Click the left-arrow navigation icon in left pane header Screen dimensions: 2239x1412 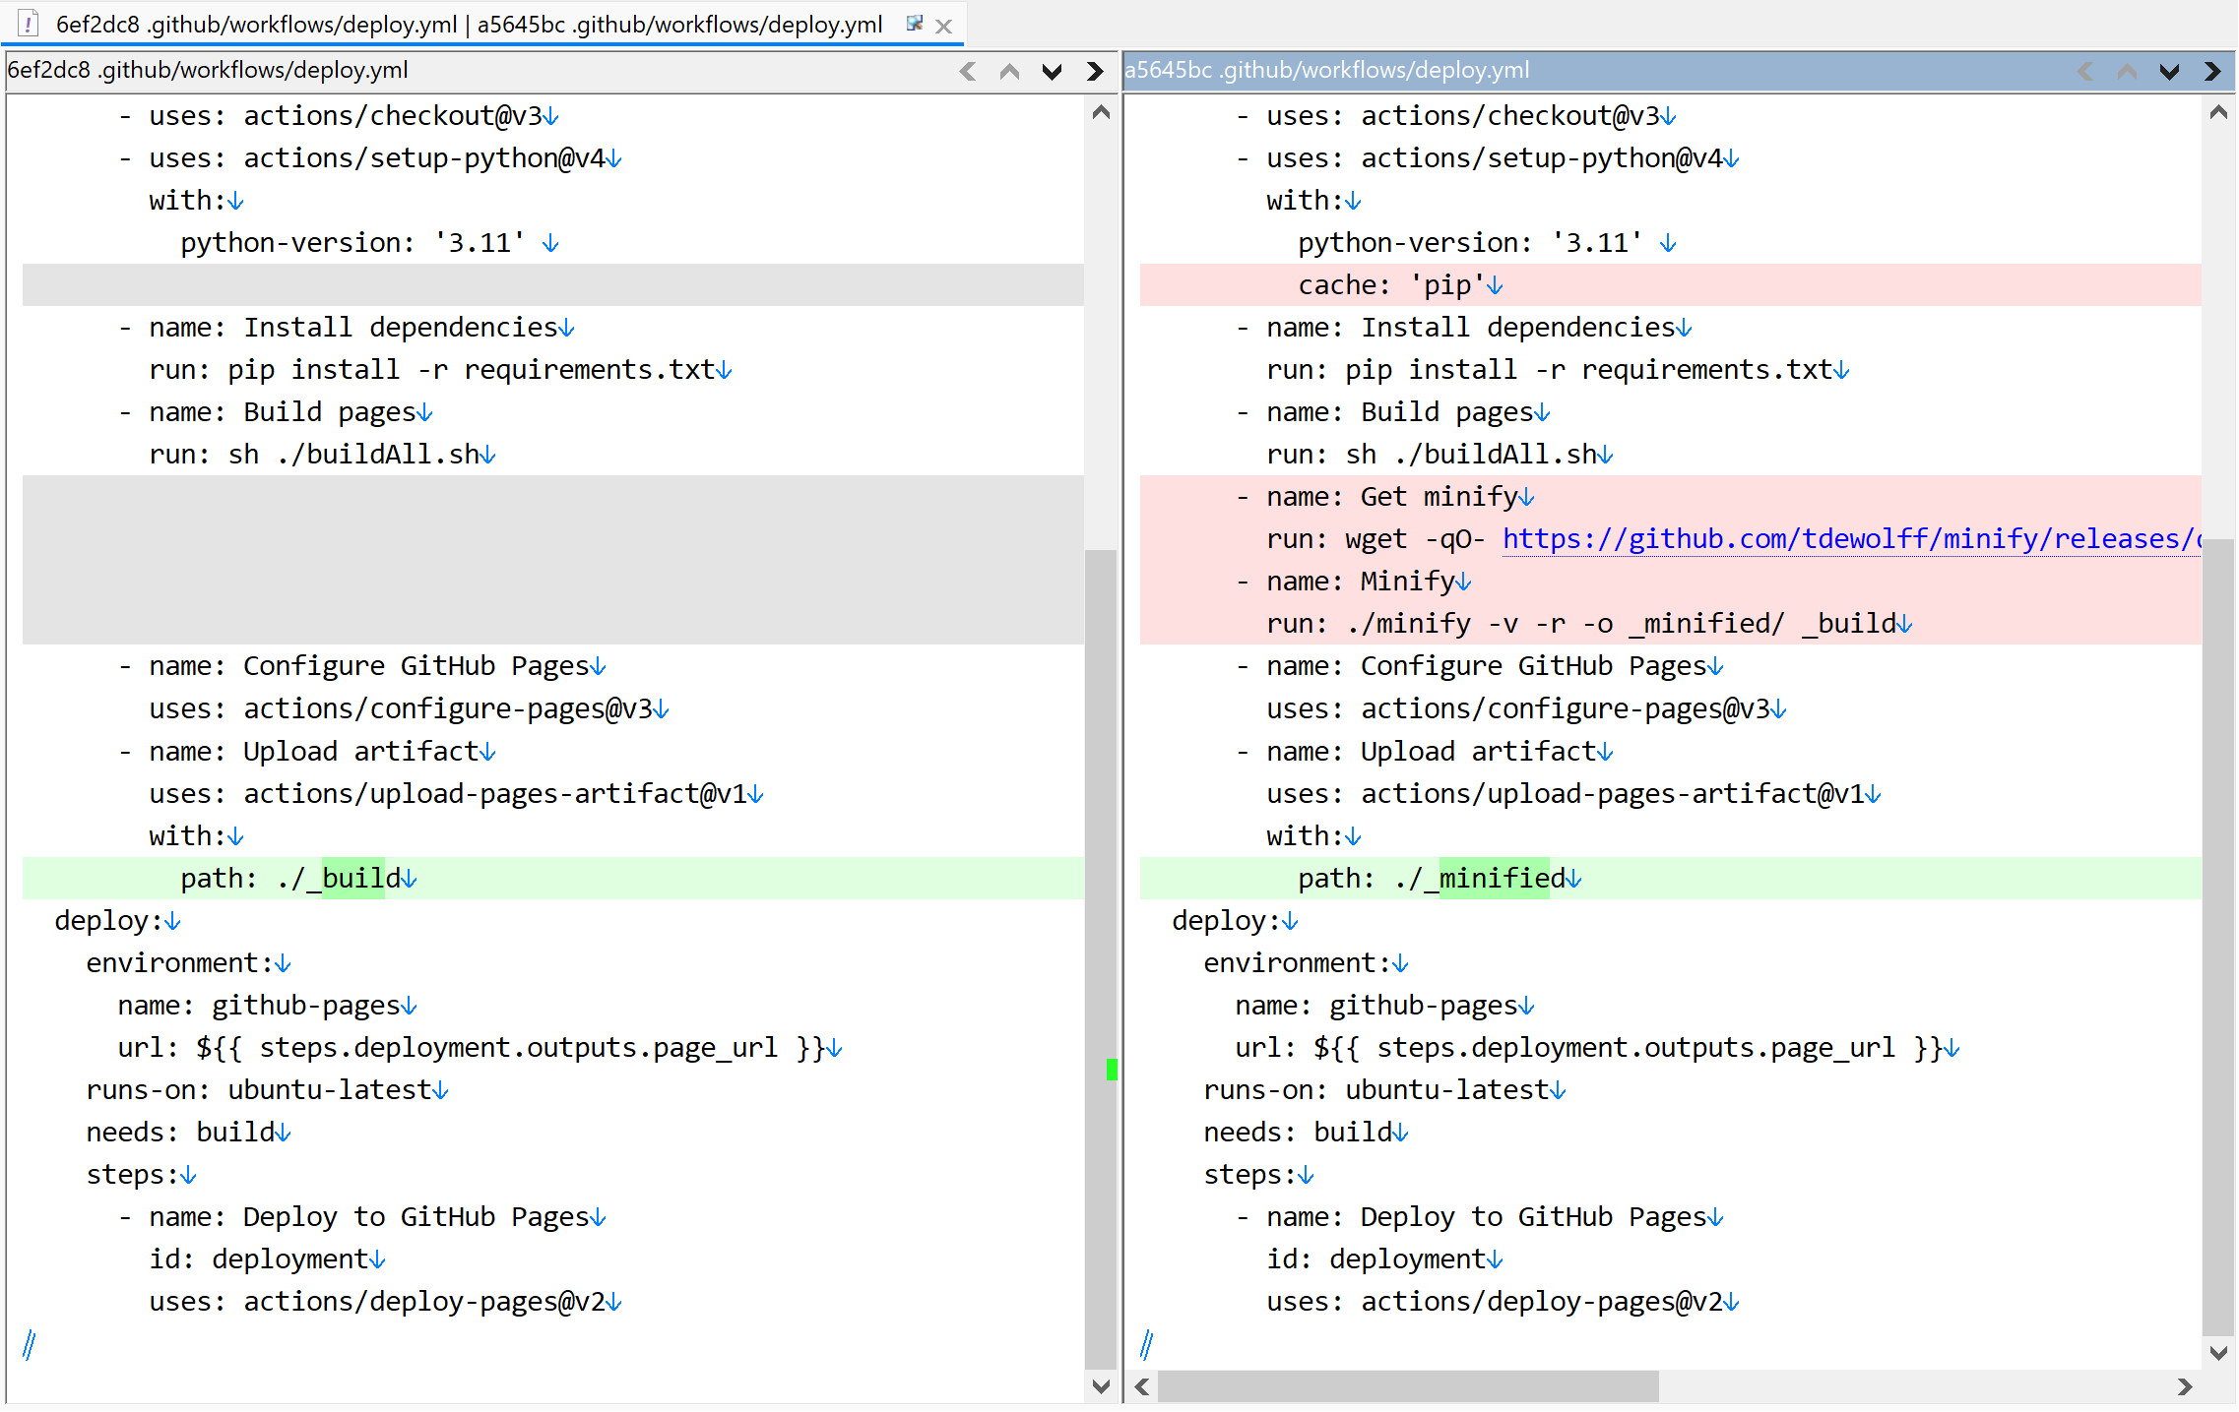(968, 71)
